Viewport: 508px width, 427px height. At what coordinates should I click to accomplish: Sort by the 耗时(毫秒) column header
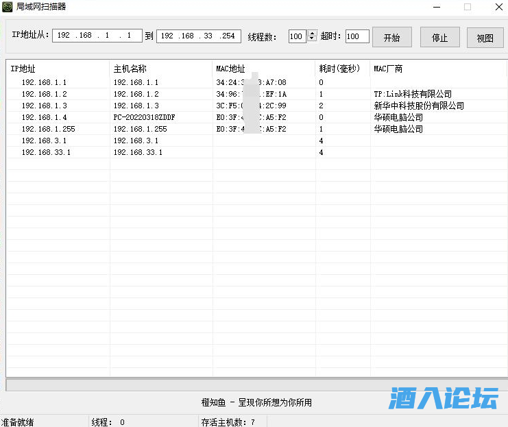pyautogui.click(x=342, y=69)
